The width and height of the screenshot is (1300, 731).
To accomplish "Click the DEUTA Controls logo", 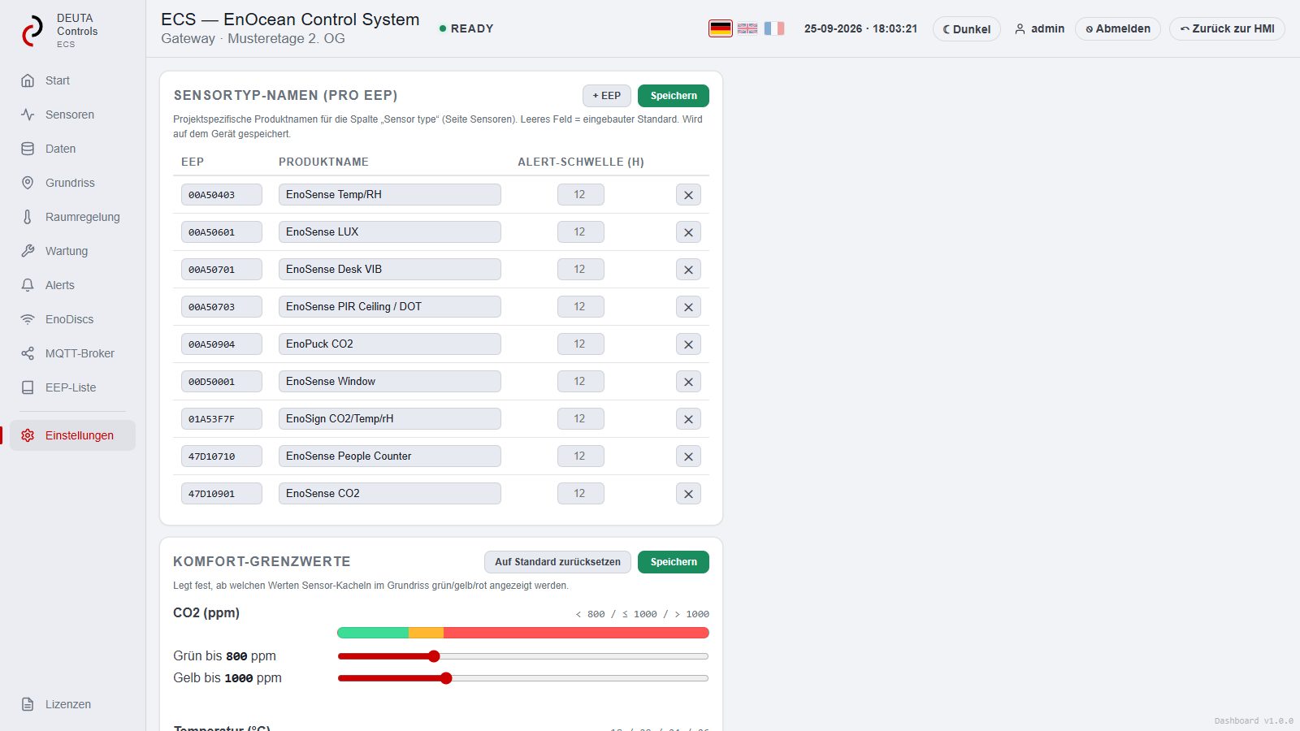I will pyautogui.click(x=60, y=30).
